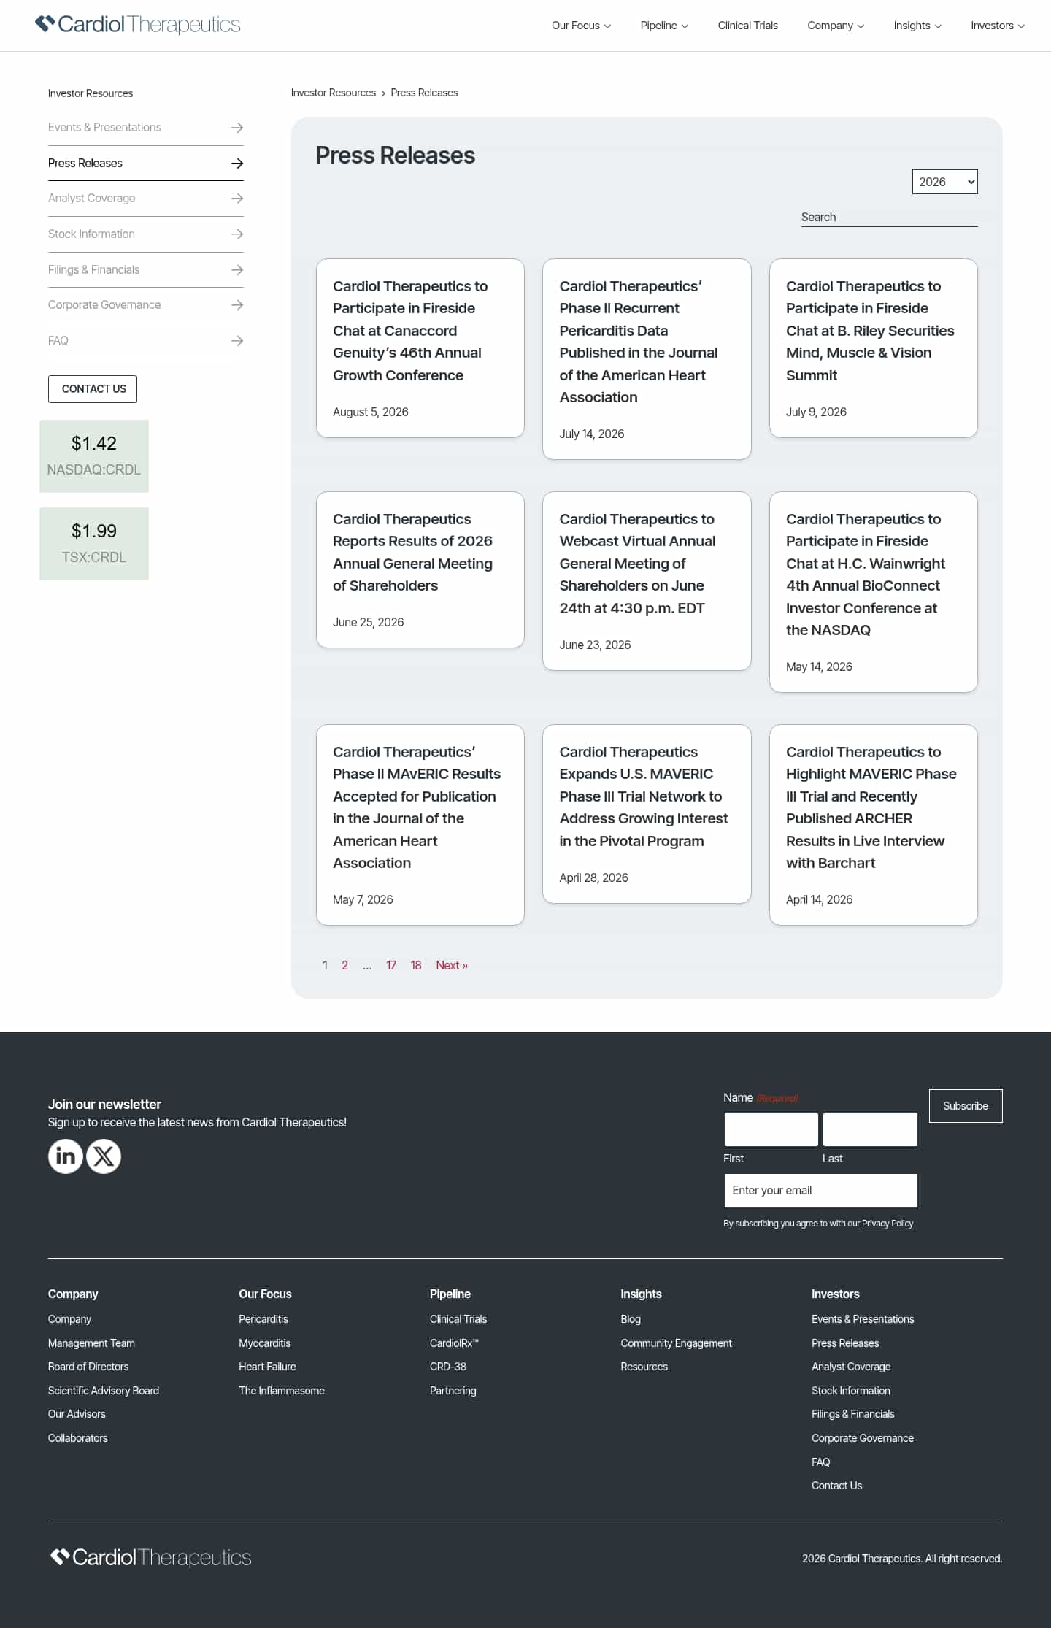Image resolution: width=1051 pixels, height=1628 pixels.
Task: Open The Inflammasome footer link
Action: pos(282,1391)
